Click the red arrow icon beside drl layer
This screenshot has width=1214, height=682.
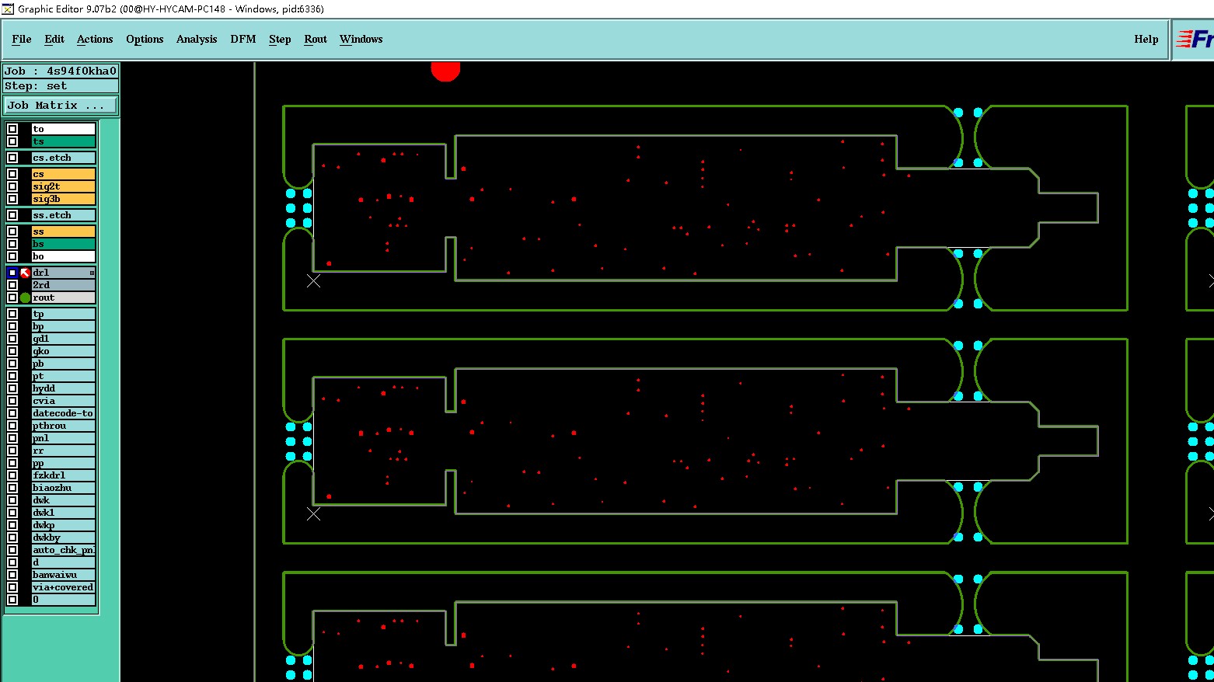coord(25,273)
